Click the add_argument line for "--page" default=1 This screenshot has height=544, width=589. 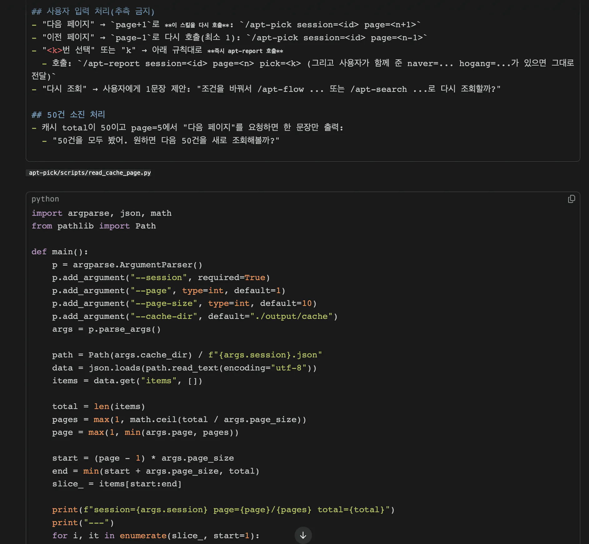[169, 290]
